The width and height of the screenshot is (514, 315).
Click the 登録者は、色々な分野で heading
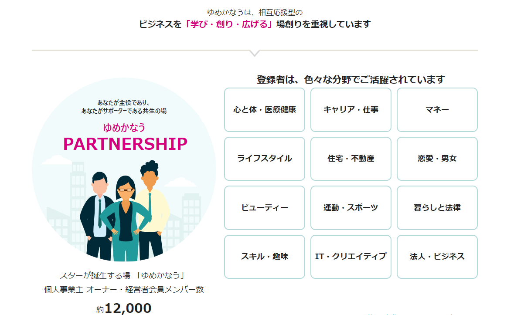tap(351, 80)
